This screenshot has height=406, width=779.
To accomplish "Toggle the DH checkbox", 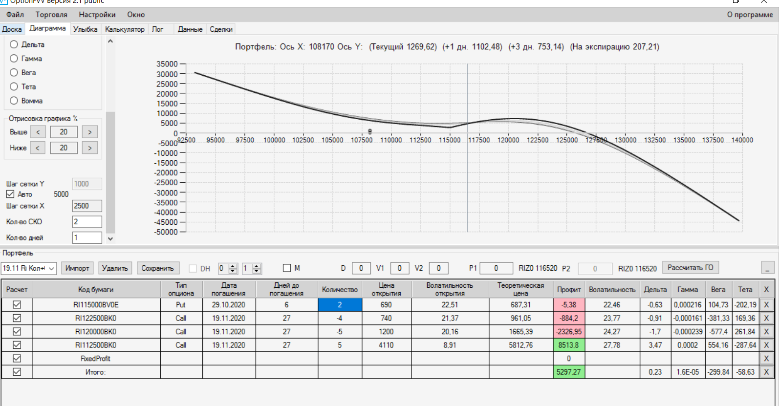I will tap(193, 268).
